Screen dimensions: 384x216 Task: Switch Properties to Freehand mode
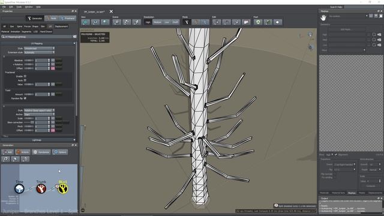pos(68,18)
